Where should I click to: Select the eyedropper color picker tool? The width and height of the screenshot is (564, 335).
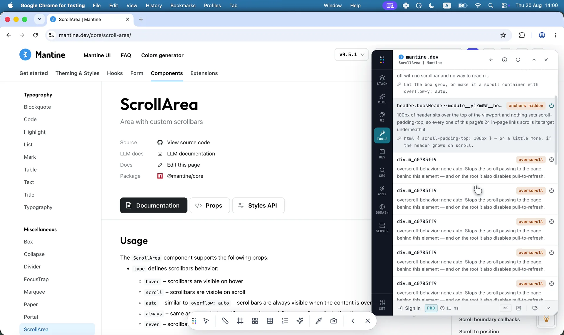pyautogui.click(x=319, y=321)
